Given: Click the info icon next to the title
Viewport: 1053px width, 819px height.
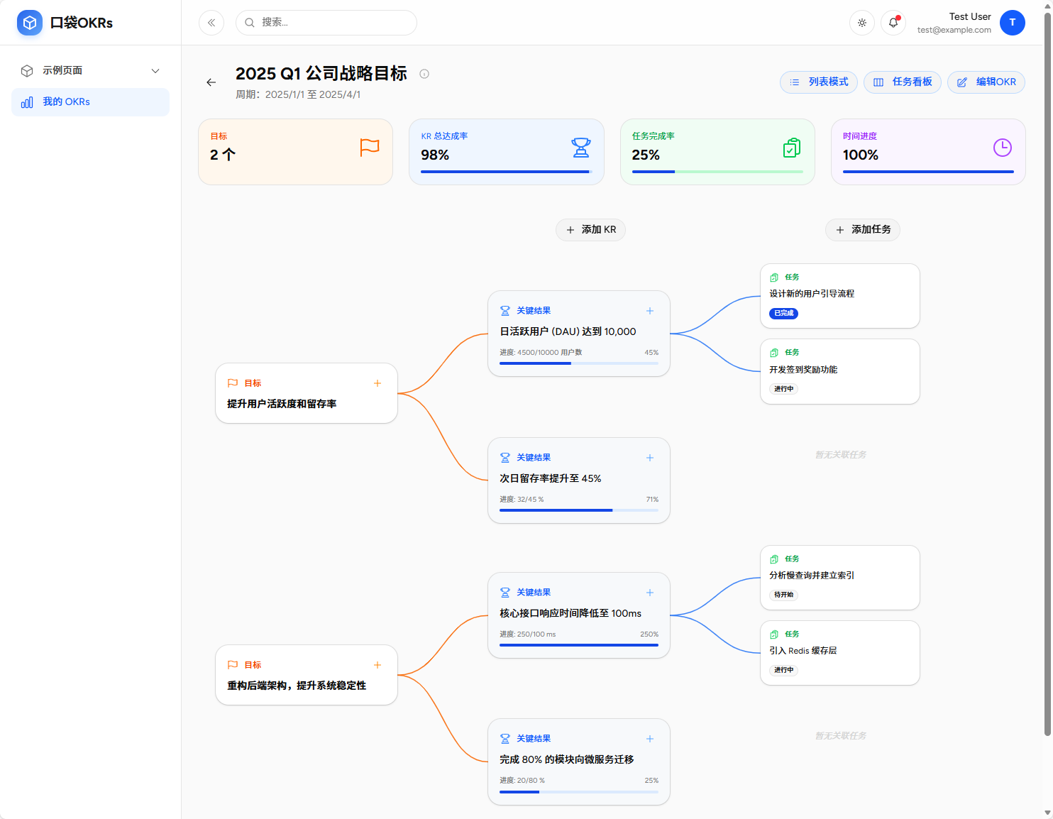Looking at the screenshot, I should point(424,74).
